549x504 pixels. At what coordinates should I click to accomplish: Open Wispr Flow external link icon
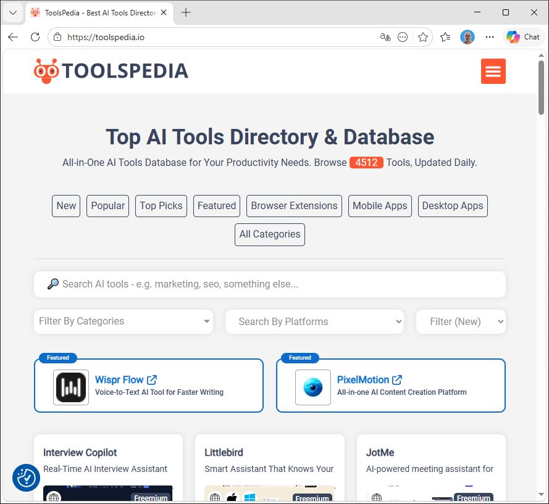(152, 379)
